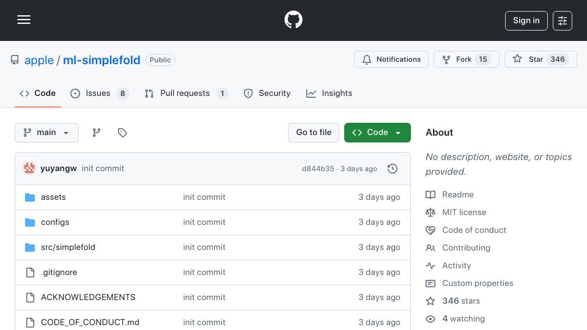Expand the main branch dropdown

pos(47,133)
